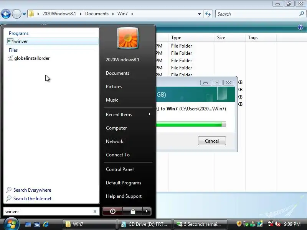Click the Explorer help question mark icon

pos(300,27)
